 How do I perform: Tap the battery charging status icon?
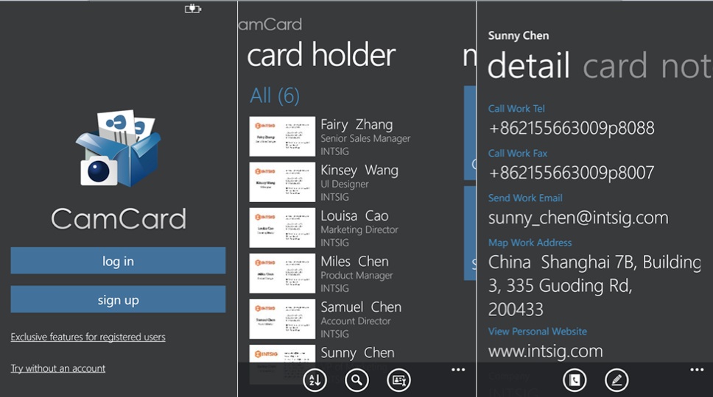click(193, 9)
